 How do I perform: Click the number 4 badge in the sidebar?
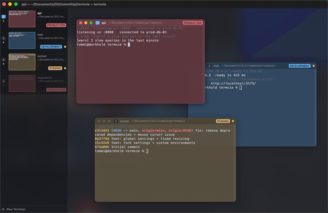[x=3, y=81]
